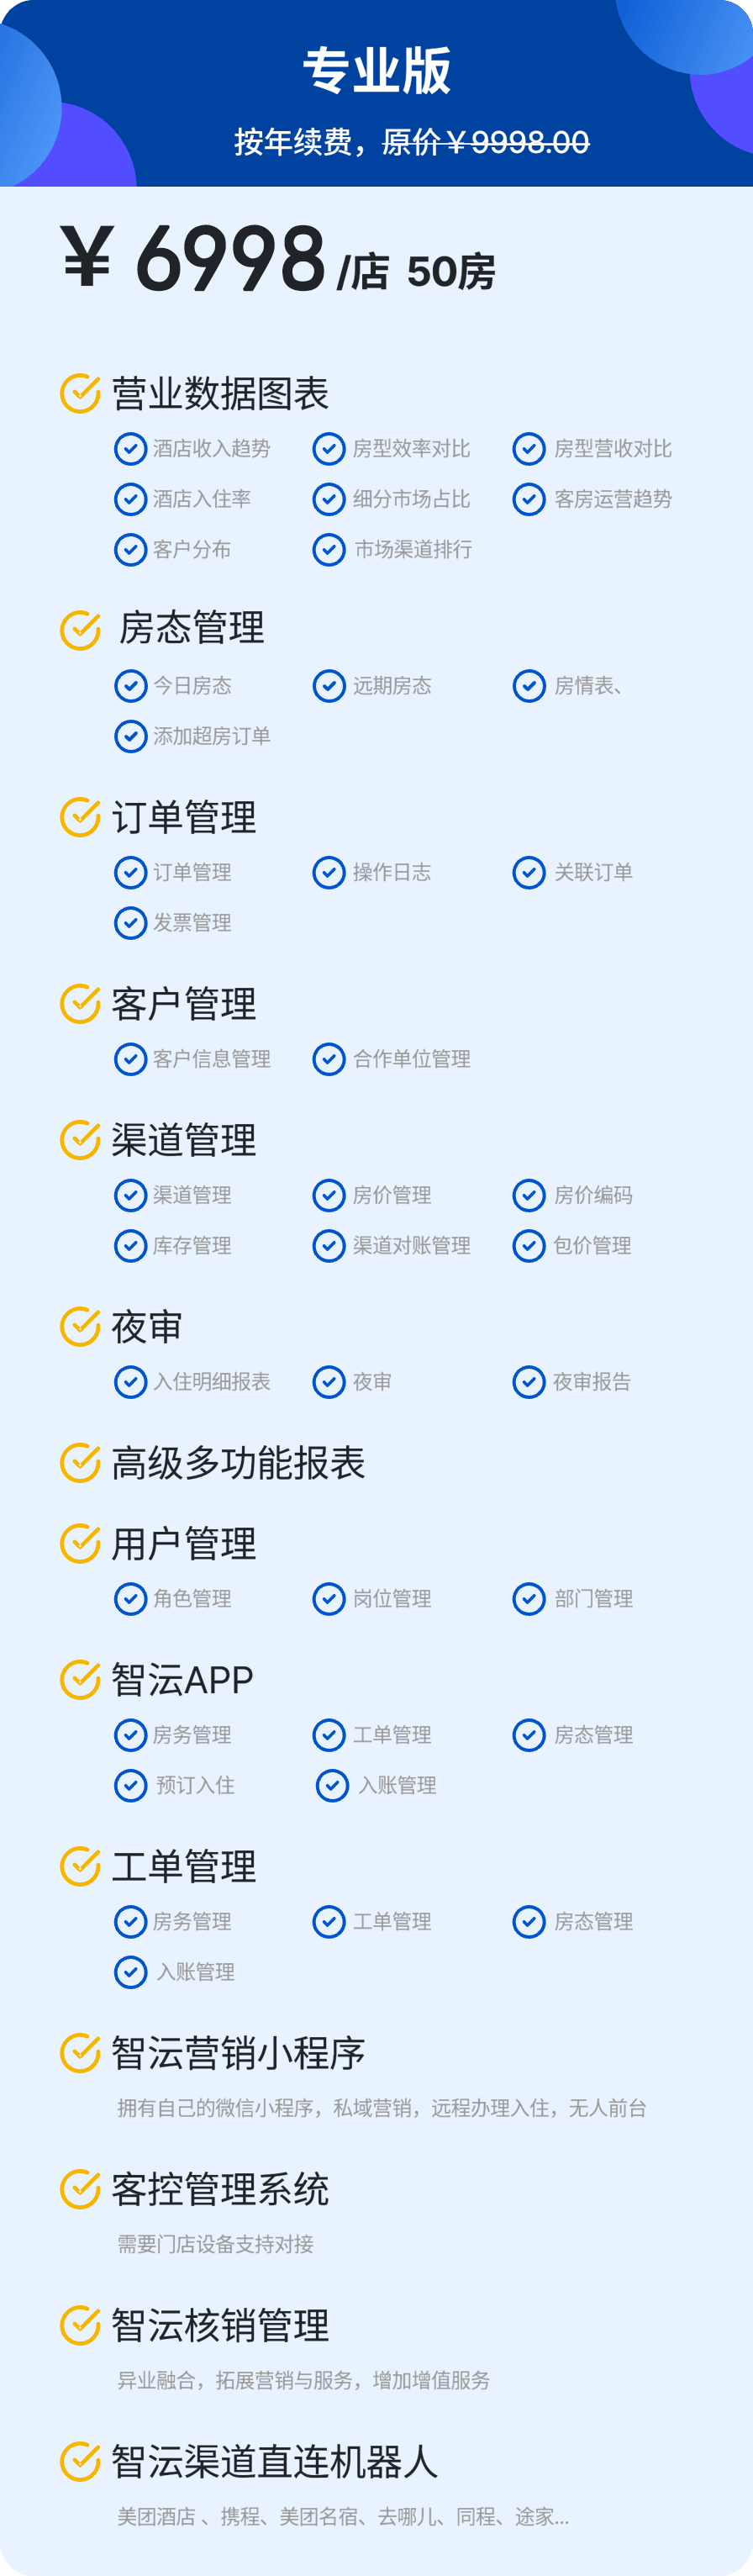Click the yellow check icon beside 营业数据图表

coord(80,393)
